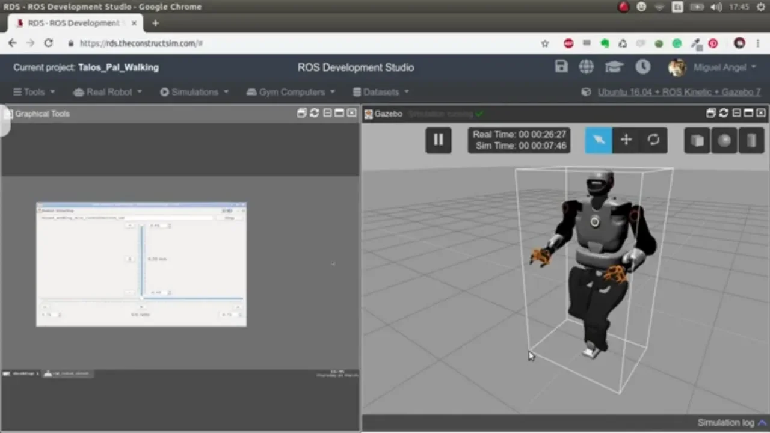Select the RDS - ROS Development Studio tab
This screenshot has width=770, height=433.
point(75,23)
